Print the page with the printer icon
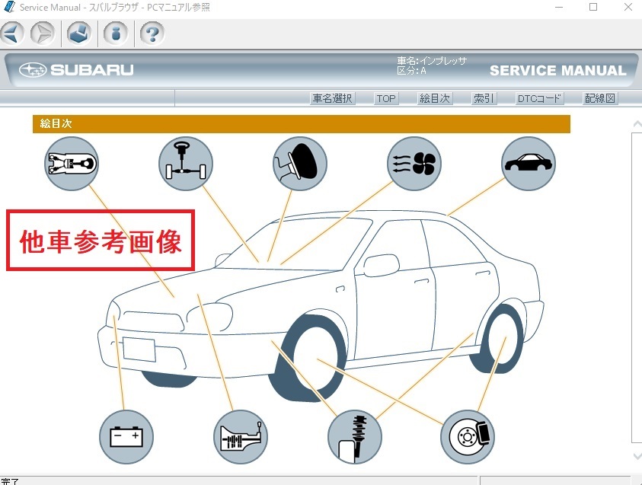642x485 pixels. [x=79, y=34]
